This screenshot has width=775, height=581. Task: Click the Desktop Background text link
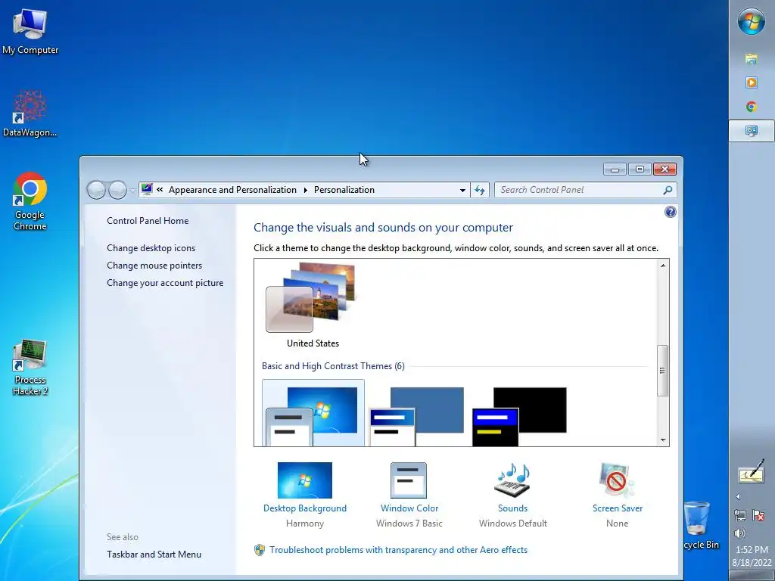tap(305, 508)
